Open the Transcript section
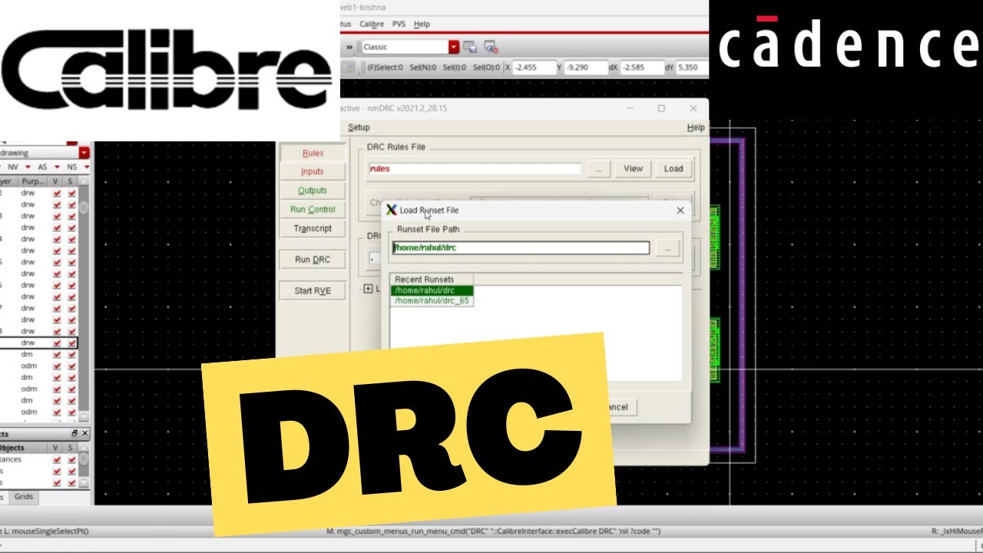 [x=313, y=228]
